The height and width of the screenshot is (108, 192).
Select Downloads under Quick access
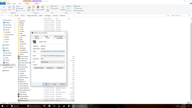click(8, 25)
